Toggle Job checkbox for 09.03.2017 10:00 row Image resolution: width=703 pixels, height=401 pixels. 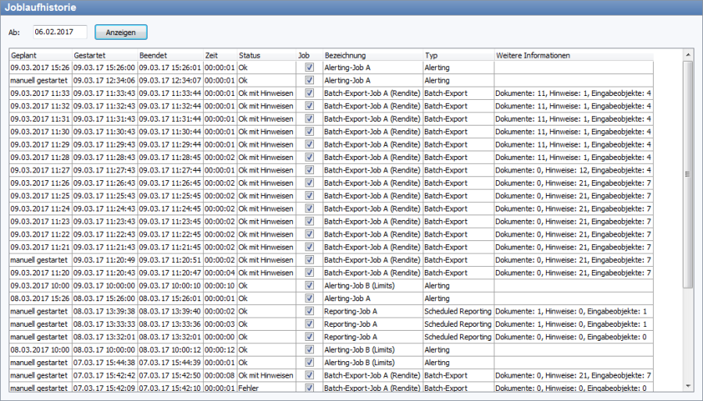click(309, 286)
